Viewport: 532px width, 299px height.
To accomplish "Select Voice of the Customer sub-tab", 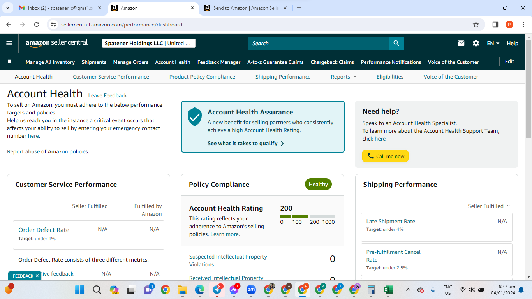I will 451,77.
